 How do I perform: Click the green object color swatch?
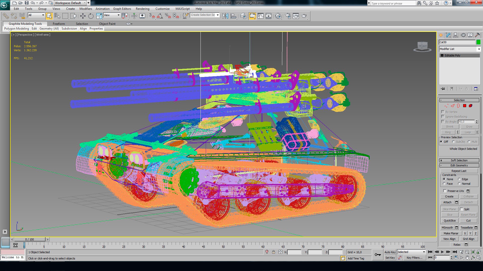478,42
